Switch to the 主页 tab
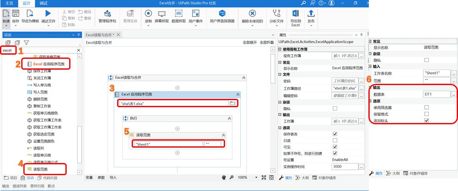The height and width of the screenshot is (191, 458). coord(9,3)
